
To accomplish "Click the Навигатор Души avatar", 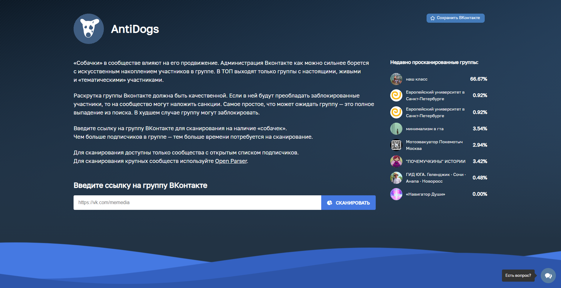I will tap(396, 194).
